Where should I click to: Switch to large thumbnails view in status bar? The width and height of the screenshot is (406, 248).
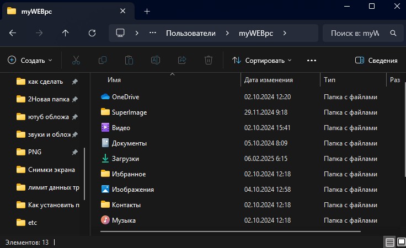(x=402, y=242)
